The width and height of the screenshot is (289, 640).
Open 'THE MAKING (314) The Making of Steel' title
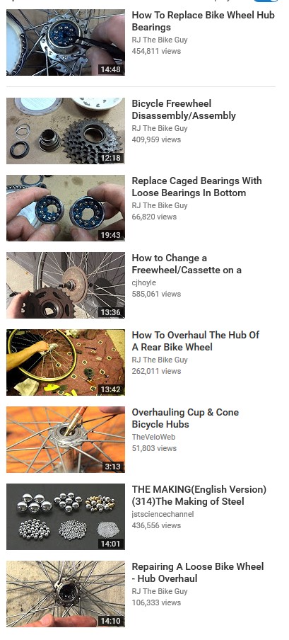199,495
